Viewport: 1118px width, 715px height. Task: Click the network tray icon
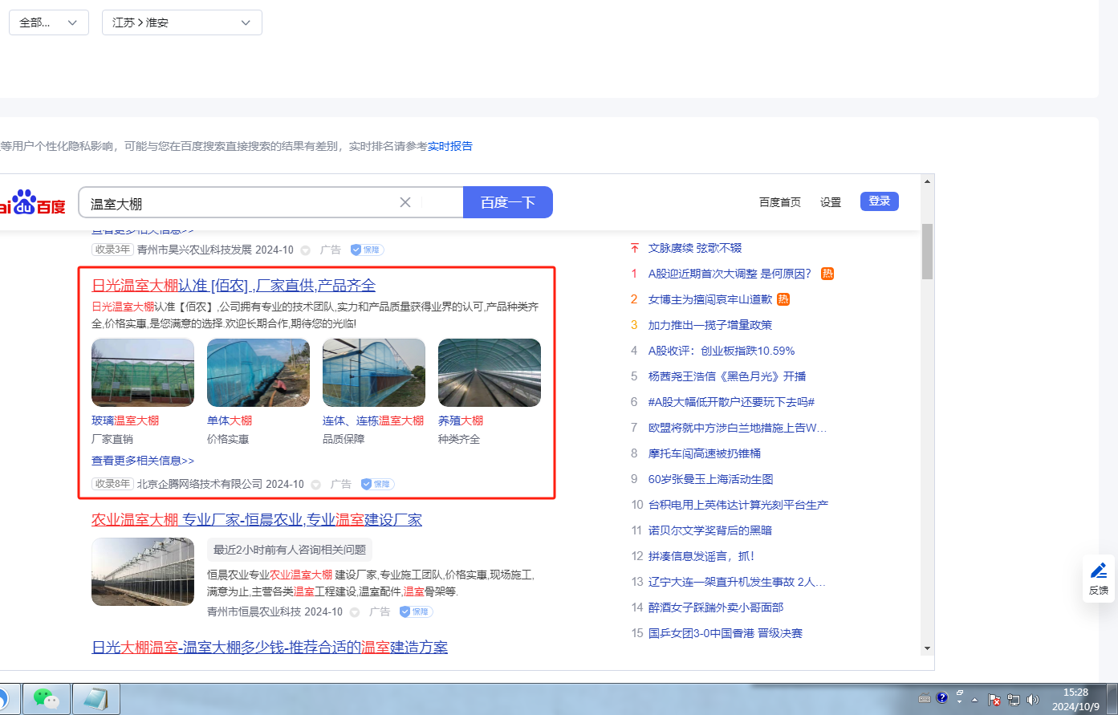click(x=1014, y=699)
